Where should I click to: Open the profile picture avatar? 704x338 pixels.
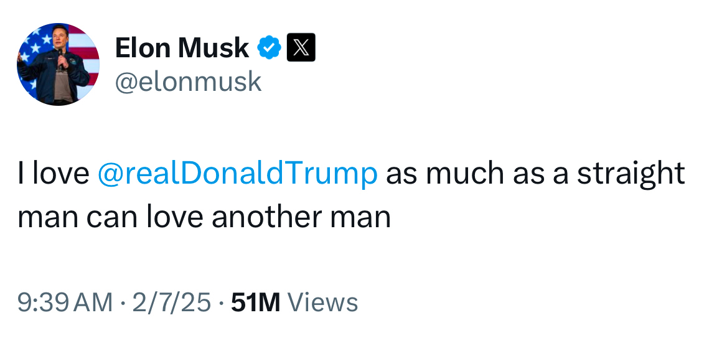(58, 64)
